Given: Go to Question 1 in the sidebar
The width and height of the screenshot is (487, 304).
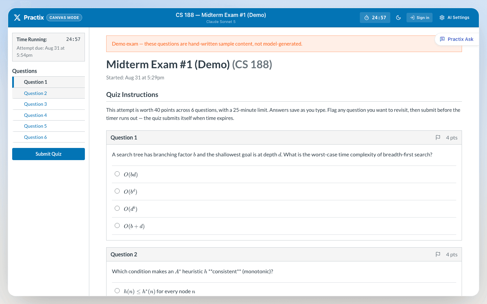Looking at the screenshot, I should point(49,82).
